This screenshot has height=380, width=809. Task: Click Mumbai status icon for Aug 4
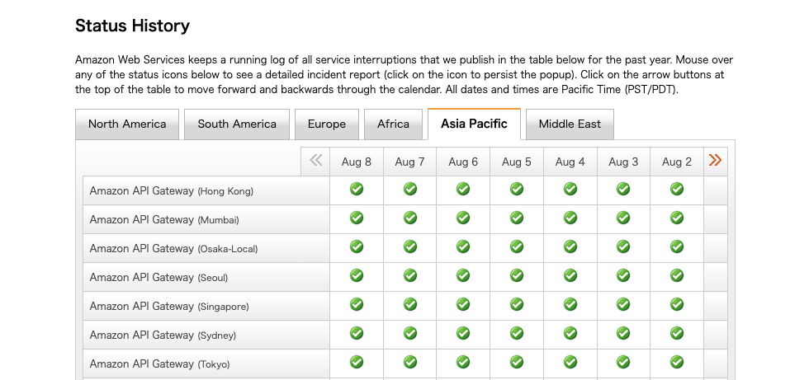point(570,218)
